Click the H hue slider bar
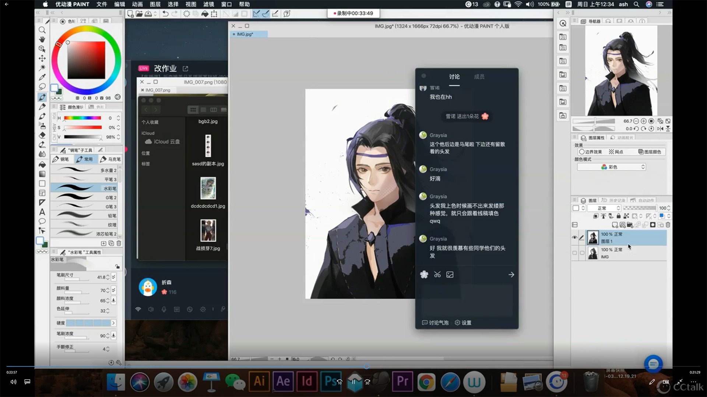Image resolution: width=707 pixels, height=397 pixels. pyautogui.click(x=82, y=118)
